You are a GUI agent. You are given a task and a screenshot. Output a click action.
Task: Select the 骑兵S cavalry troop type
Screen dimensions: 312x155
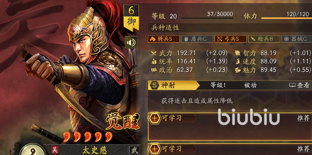tap(164, 39)
